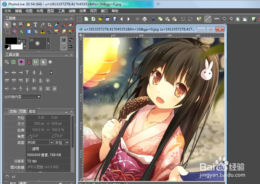Screen dimensions: 260x184
Task: Click the 100% zoom button in toolbar
Action: (216, 19)
